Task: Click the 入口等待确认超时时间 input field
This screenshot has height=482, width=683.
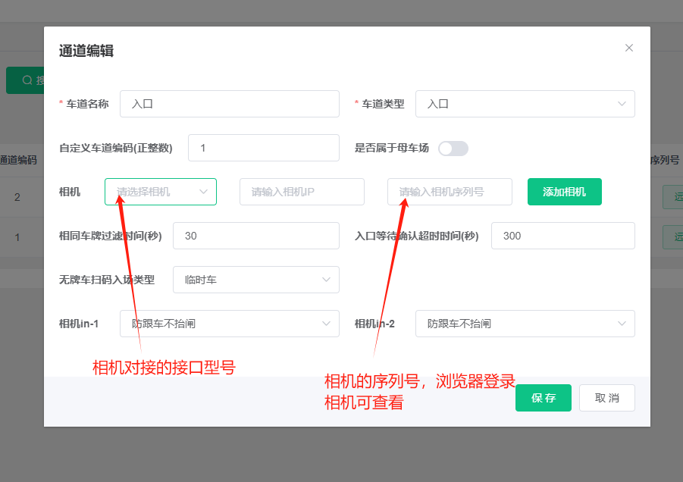Action: (x=562, y=236)
